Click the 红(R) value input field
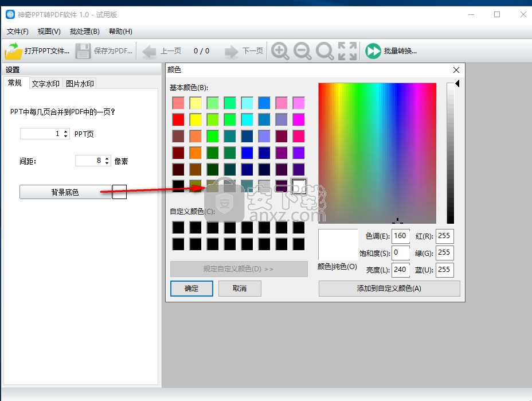Screen dimensions: 532x401 pos(444,236)
